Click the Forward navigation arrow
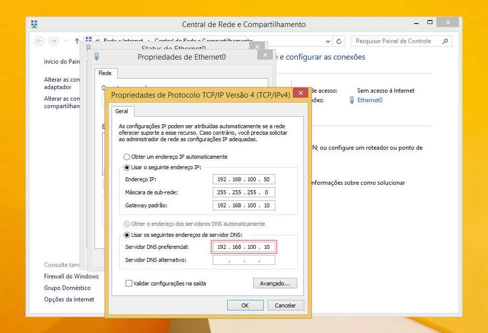Image resolution: width=488 pixels, height=333 pixels. click(x=54, y=41)
